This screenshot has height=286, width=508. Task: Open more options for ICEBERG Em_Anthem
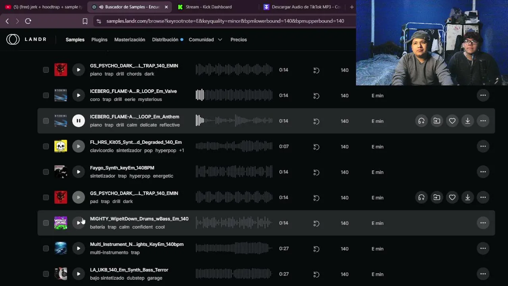coord(483,121)
